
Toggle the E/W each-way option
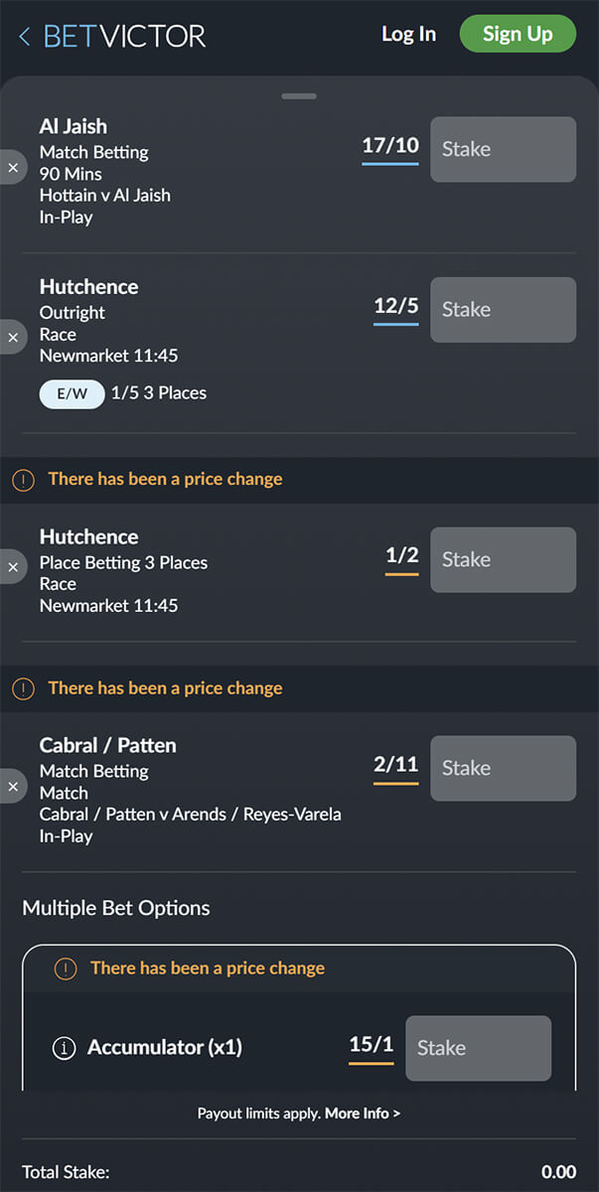coord(72,393)
